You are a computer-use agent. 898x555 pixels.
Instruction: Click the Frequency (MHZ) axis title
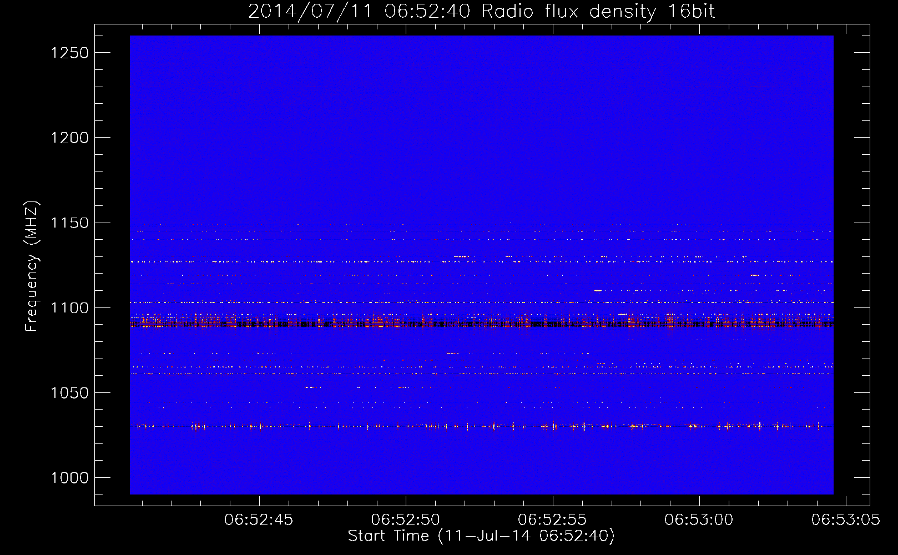33,266
